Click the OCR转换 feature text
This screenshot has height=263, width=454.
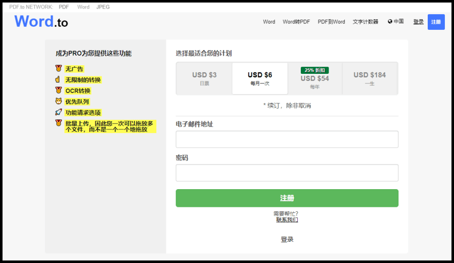click(78, 91)
